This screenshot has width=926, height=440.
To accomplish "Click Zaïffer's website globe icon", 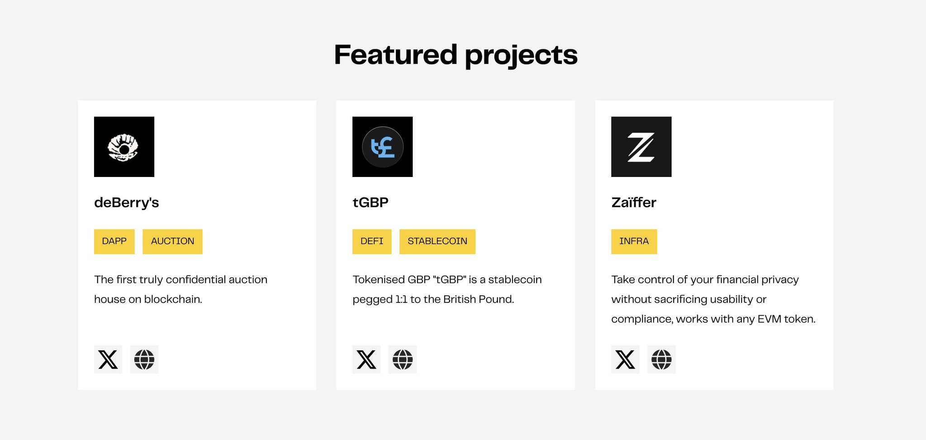I will 661,359.
